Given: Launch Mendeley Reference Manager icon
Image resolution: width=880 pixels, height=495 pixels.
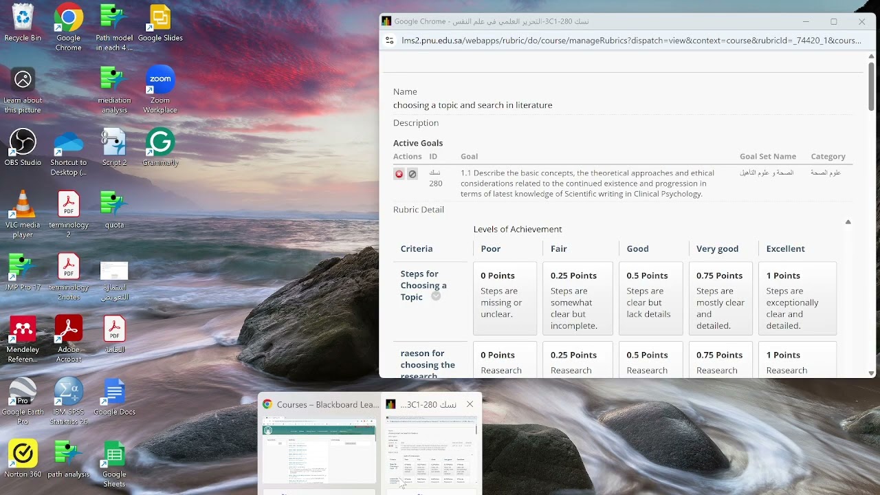Looking at the screenshot, I should click(23, 340).
